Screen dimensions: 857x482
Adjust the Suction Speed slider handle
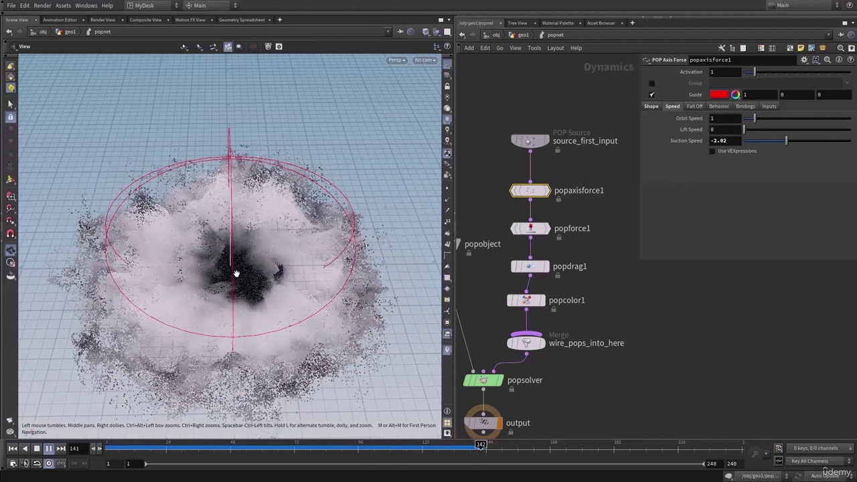(786, 141)
